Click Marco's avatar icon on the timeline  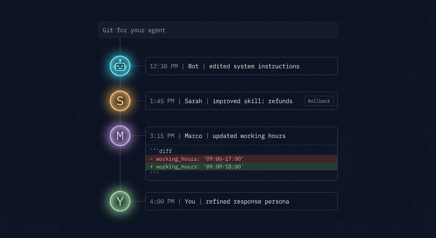coord(120,136)
